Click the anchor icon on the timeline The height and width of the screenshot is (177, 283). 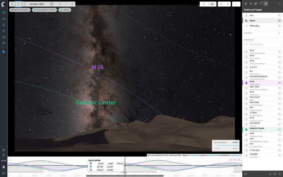click(x=10, y=160)
